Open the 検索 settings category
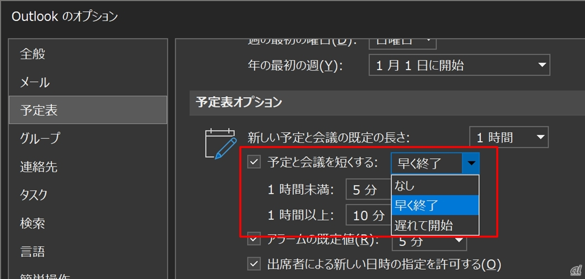 coord(88,223)
